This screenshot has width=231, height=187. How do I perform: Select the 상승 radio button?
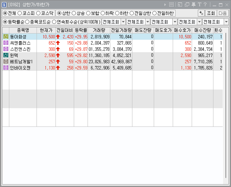pyautogui.click(x=74, y=13)
